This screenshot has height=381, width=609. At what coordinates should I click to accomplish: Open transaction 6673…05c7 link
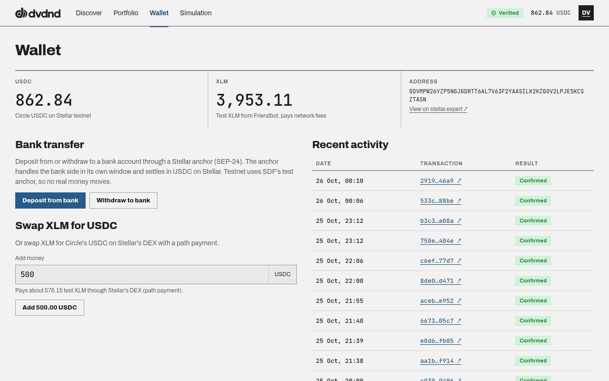pyautogui.click(x=441, y=321)
